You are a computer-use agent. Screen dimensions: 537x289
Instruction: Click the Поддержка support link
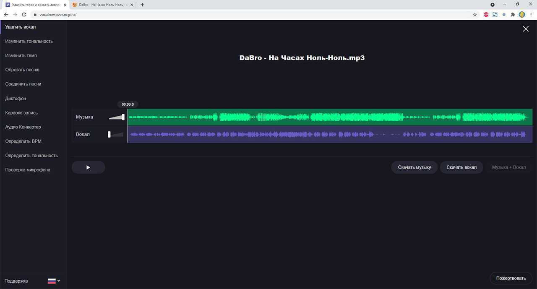pos(16,281)
